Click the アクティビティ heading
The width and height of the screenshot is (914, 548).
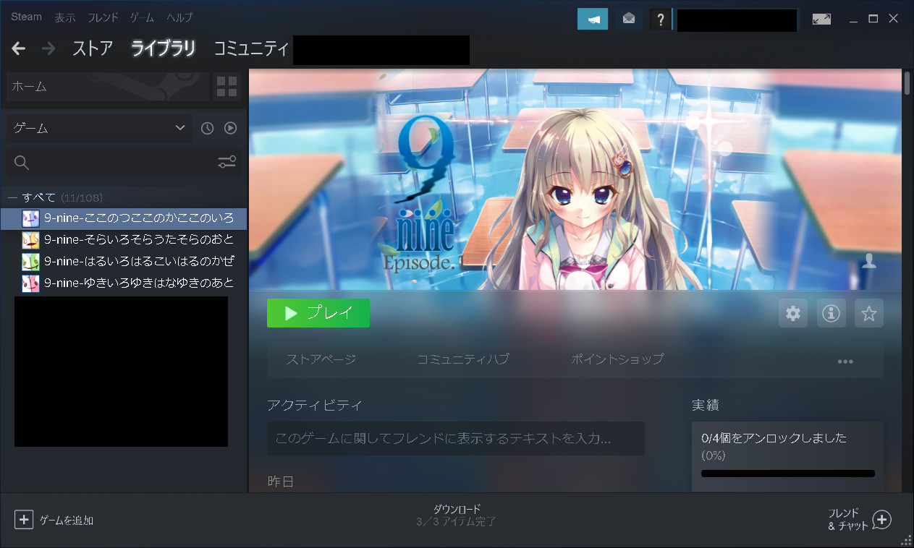(x=315, y=405)
